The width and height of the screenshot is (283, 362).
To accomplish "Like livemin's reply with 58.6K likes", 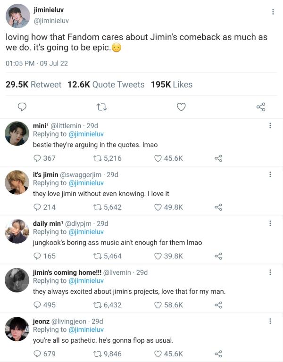I will (158, 305).
